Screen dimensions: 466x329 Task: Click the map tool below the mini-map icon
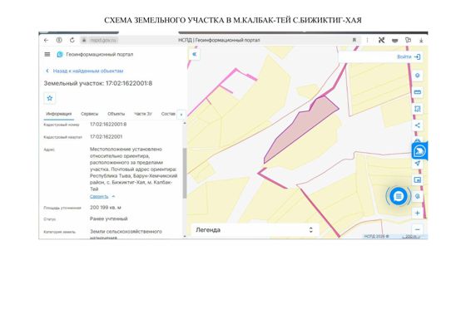(x=418, y=196)
